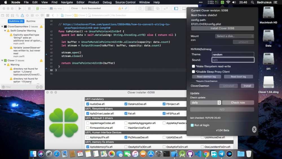Collapse the CloverDaemonNew issues group

2,27
